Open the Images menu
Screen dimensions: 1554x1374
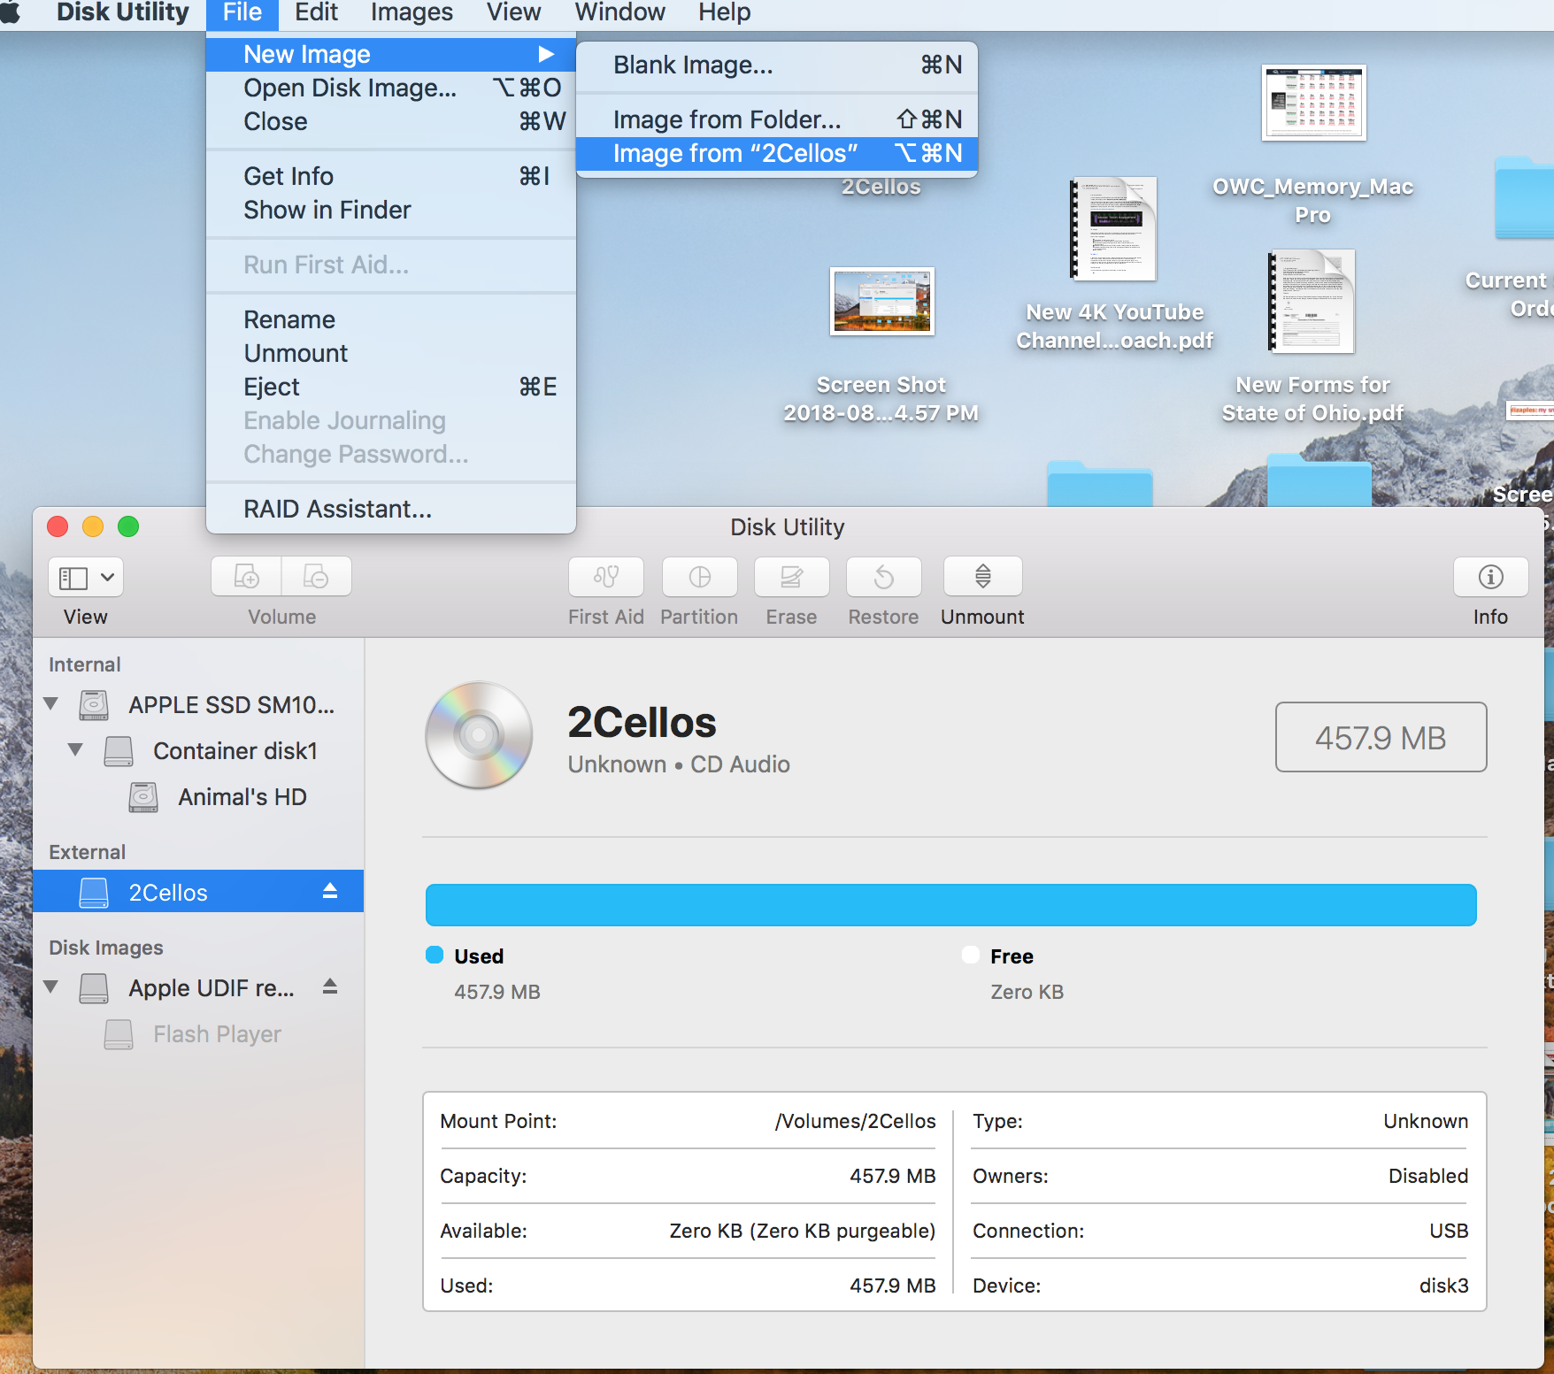(412, 13)
